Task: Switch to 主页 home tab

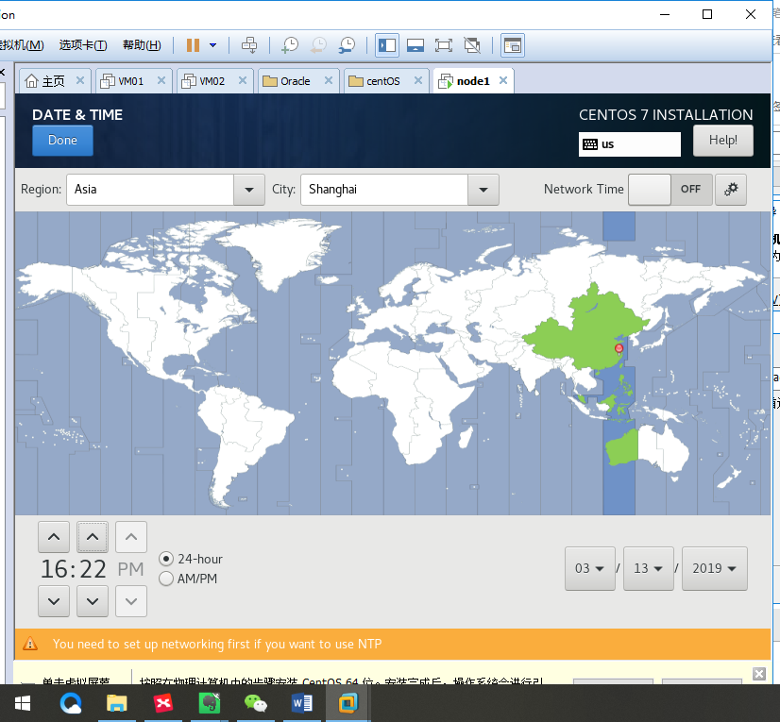Action: click(45, 81)
